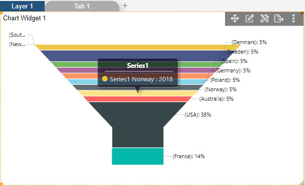Open the widget settings tools icon

tap(265, 19)
